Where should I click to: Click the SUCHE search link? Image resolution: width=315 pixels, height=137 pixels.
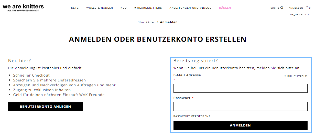coord(275,8)
